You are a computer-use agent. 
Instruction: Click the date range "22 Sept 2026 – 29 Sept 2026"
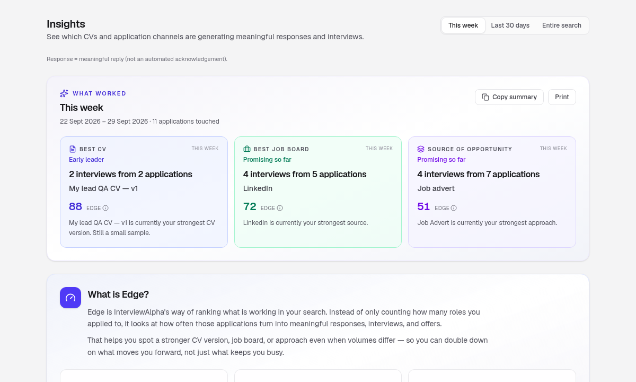point(104,121)
